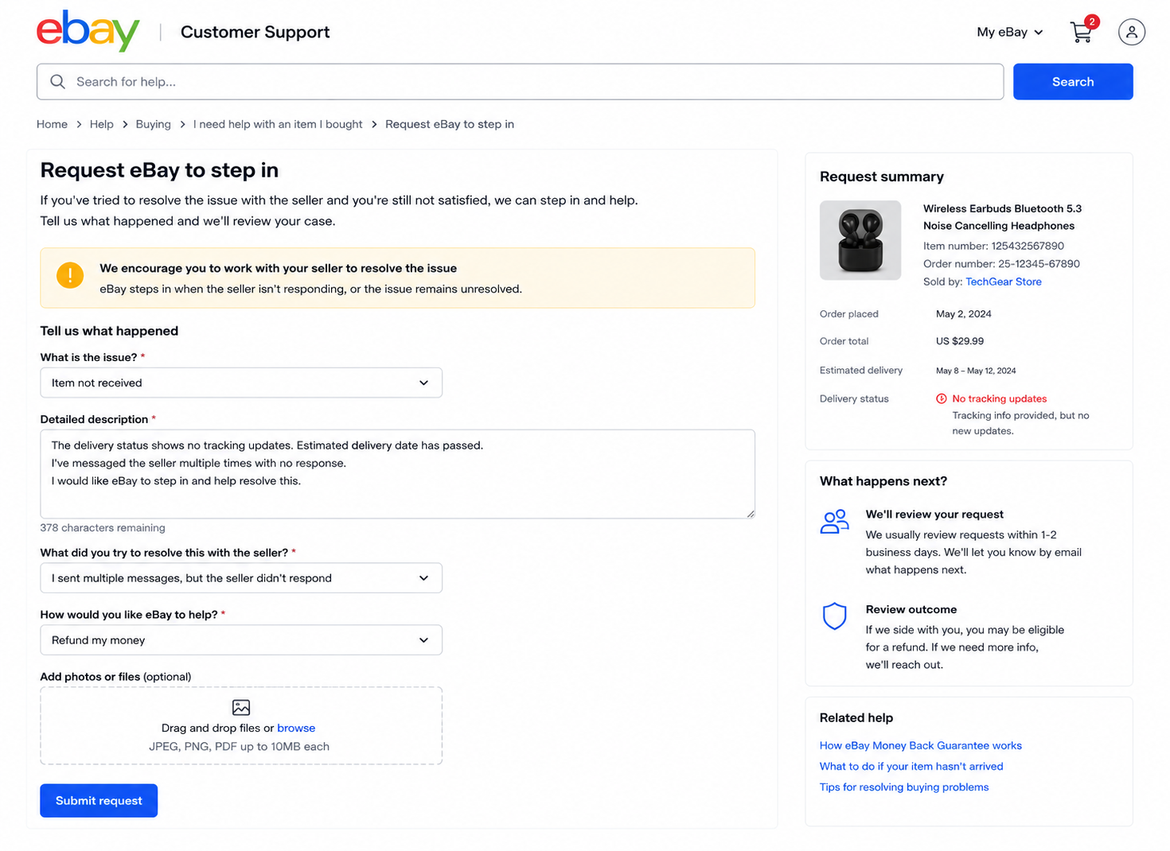
Task: Click the earbuds product thumbnail
Action: click(860, 240)
